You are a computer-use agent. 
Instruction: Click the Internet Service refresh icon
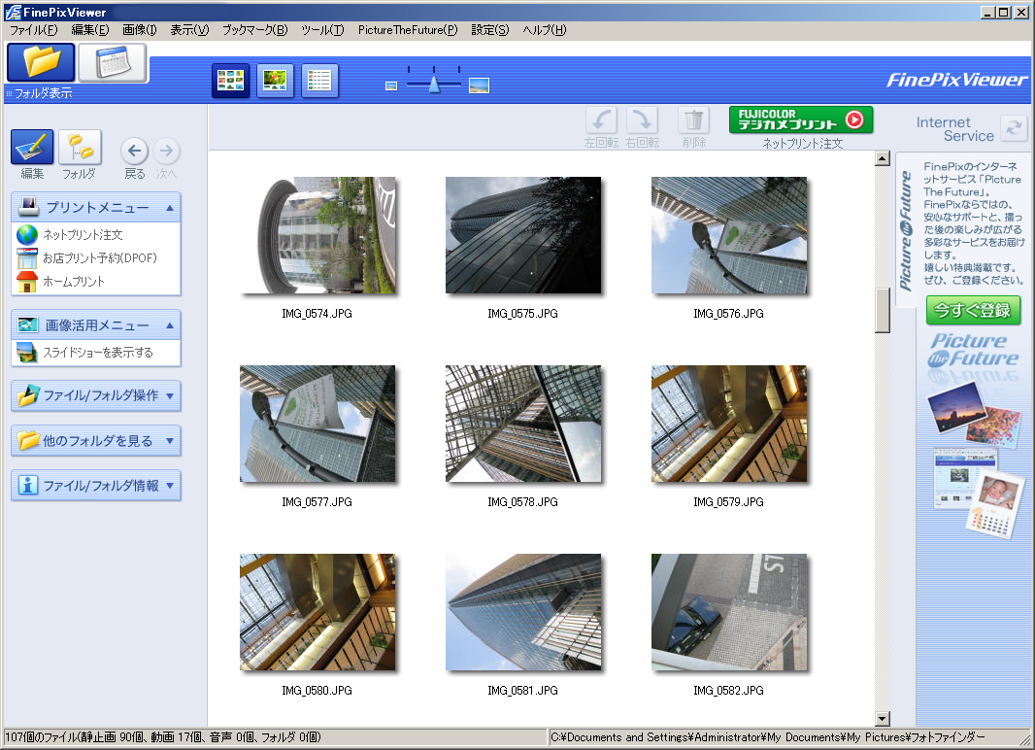click(1014, 127)
